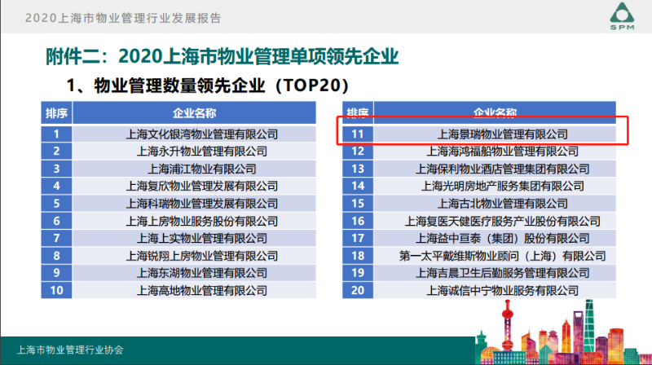
Task: Select "上海诚信中宁物业服务有限公司" cell
Action: click(x=495, y=290)
